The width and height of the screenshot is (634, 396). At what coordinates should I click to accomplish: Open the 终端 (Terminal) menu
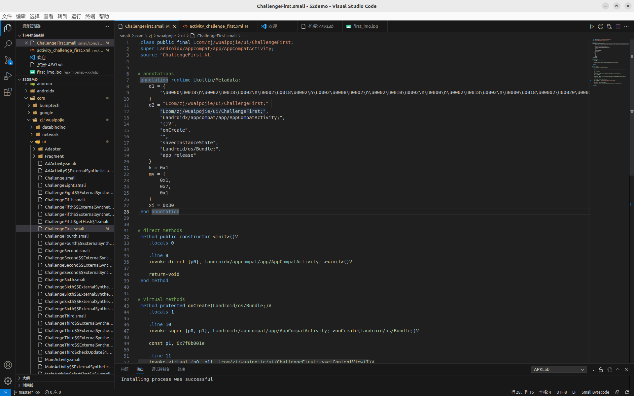[90, 16]
